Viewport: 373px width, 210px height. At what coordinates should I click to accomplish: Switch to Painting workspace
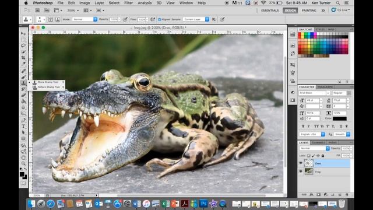pos(309,10)
